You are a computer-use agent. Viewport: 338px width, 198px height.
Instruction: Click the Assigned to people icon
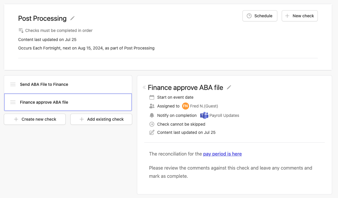click(152, 106)
